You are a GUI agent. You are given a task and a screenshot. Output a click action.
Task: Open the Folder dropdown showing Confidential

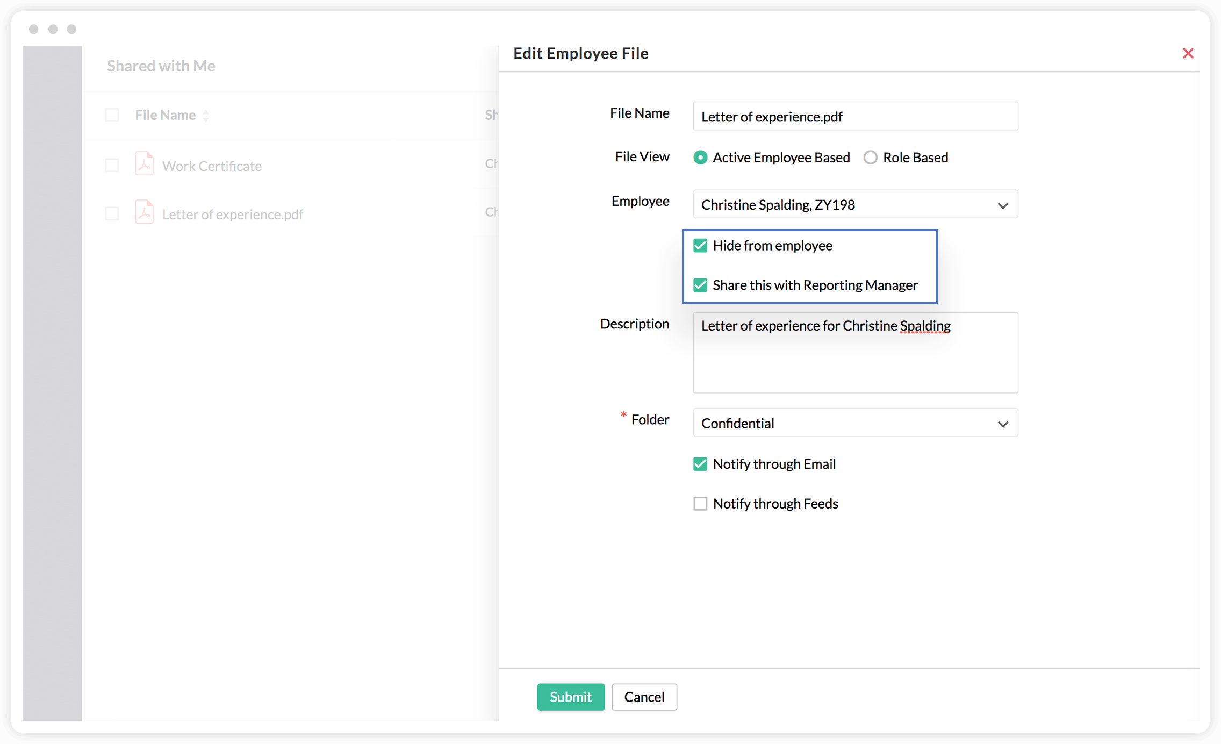tap(855, 423)
